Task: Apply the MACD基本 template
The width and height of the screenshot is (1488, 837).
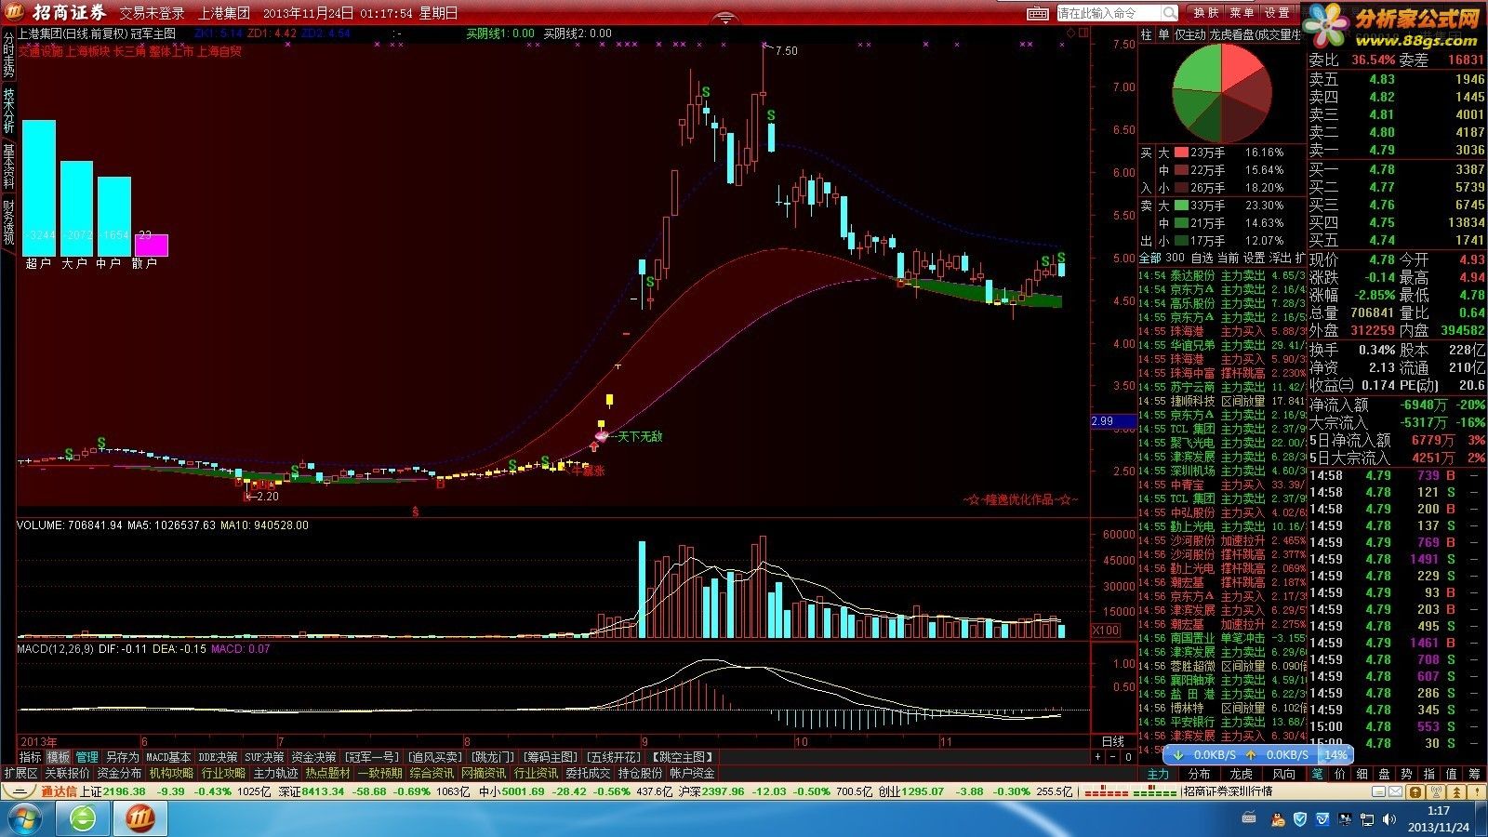Action: tap(168, 758)
